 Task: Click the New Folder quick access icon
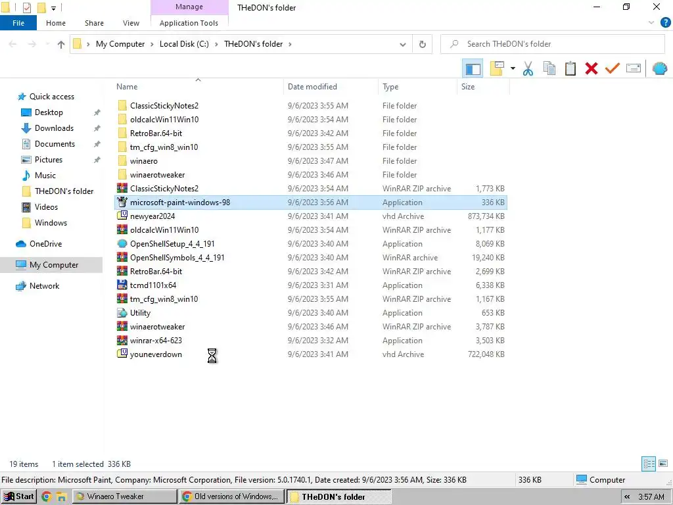point(41,7)
